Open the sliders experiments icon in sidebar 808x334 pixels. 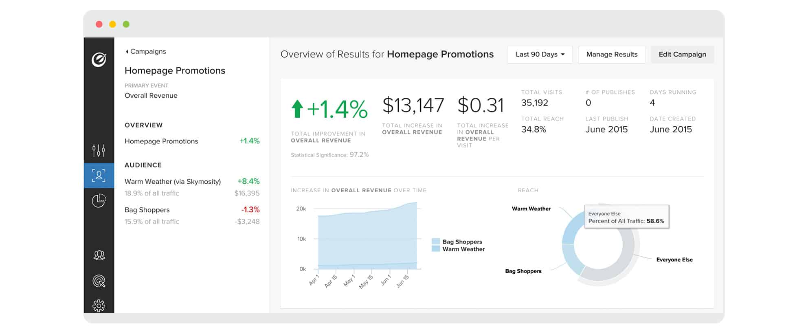click(x=99, y=150)
